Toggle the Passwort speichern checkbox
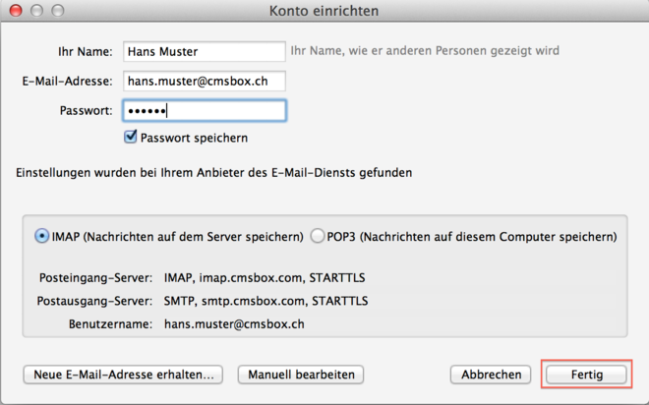 [131, 137]
